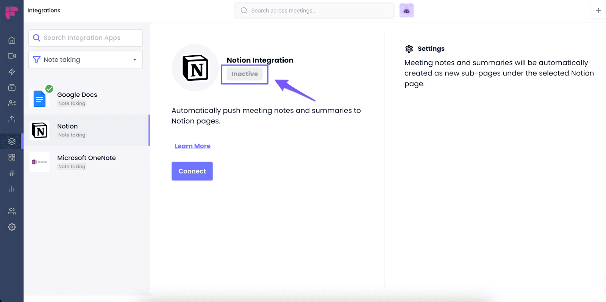Screen dimensions: 606x302
Task: Select the Notion integration row
Action: tap(87, 130)
